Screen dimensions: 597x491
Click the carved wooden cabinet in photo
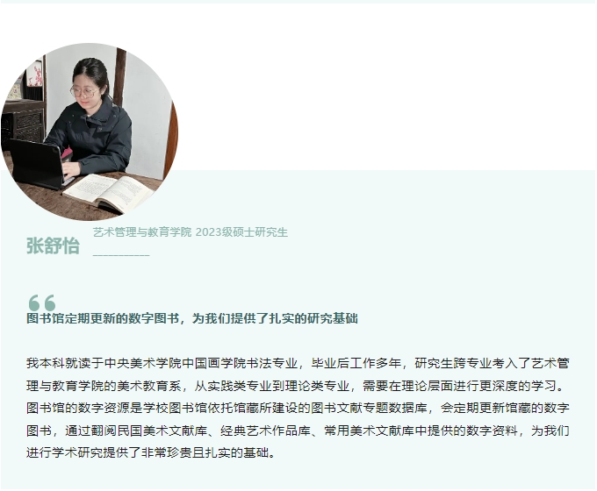point(24,124)
